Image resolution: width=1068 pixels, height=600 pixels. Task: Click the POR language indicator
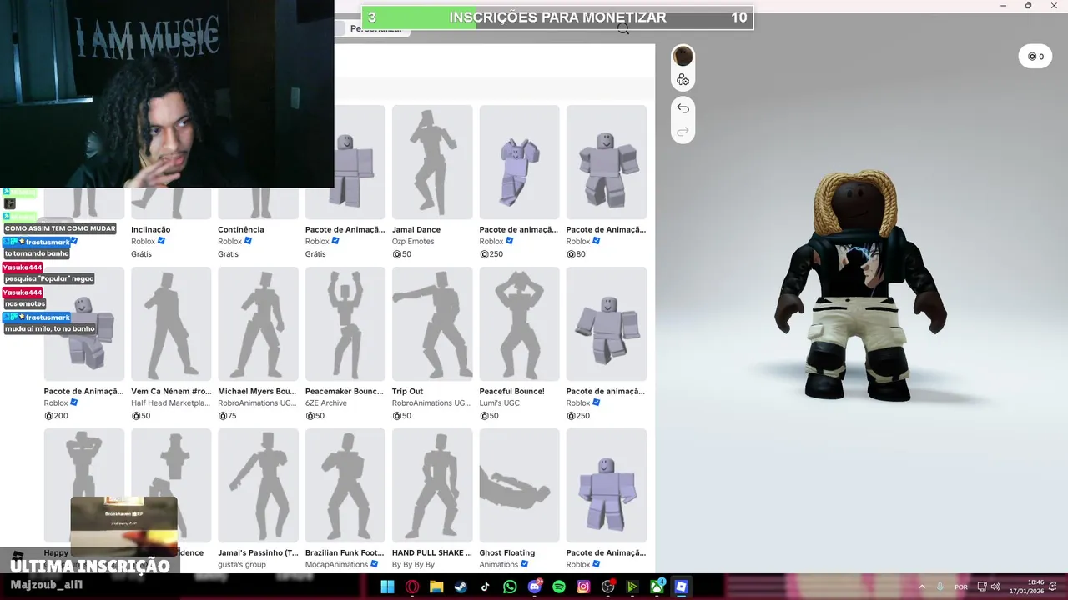(961, 587)
